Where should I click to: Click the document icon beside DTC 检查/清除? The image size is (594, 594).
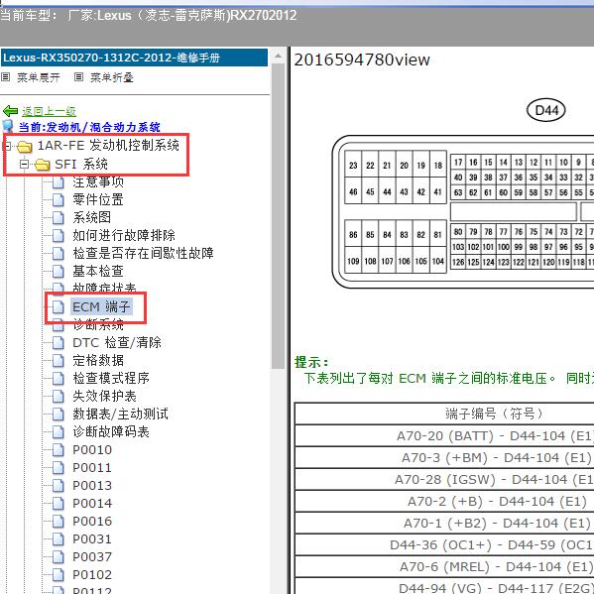(58, 343)
